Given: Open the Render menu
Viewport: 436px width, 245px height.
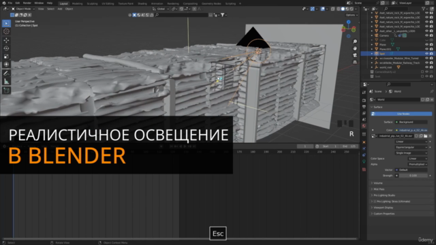Looking at the screenshot, I should (27, 3).
